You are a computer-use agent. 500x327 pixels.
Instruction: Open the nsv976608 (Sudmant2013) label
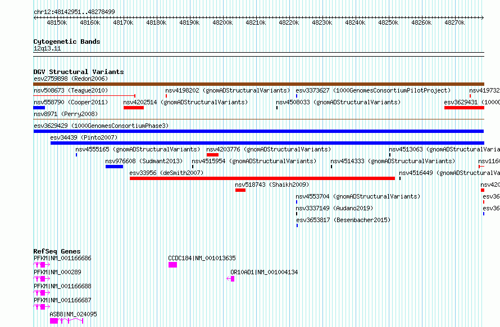144,161
